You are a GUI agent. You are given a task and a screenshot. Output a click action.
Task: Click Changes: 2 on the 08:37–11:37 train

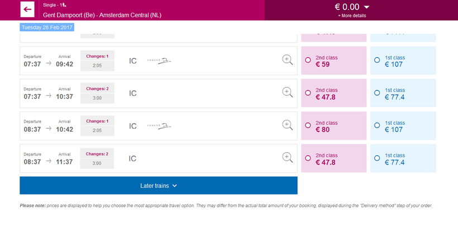pos(97,153)
